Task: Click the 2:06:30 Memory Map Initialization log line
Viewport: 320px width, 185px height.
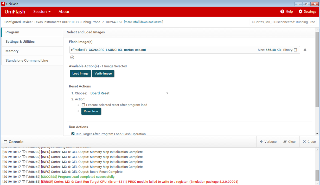Action: [x=73, y=152]
